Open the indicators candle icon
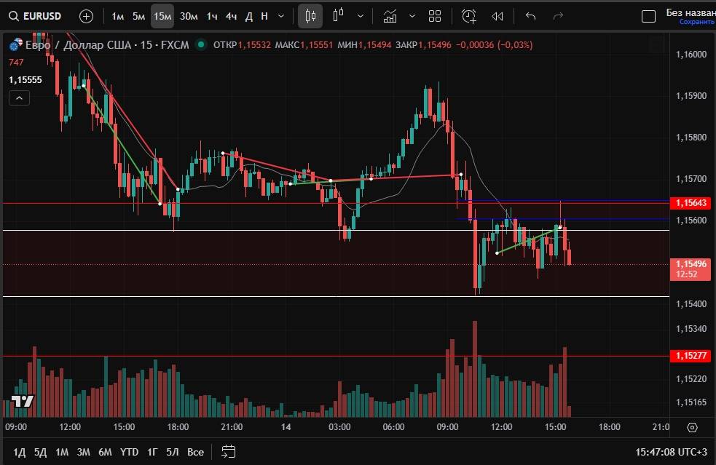The height and width of the screenshot is (465, 716). 338,16
